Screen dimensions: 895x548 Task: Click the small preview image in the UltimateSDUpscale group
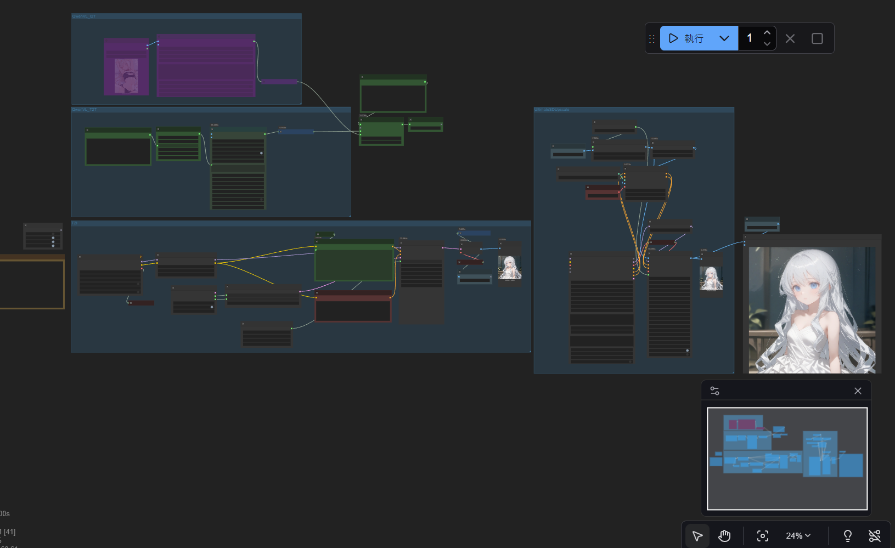point(711,279)
